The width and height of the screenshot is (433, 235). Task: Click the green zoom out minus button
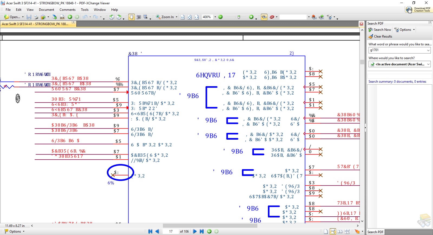tap(220, 17)
